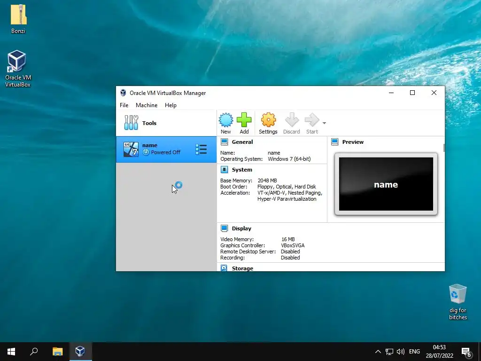Image resolution: width=481 pixels, height=361 pixels.
Task: Open the Start button dropdown arrow
Action: click(x=324, y=123)
